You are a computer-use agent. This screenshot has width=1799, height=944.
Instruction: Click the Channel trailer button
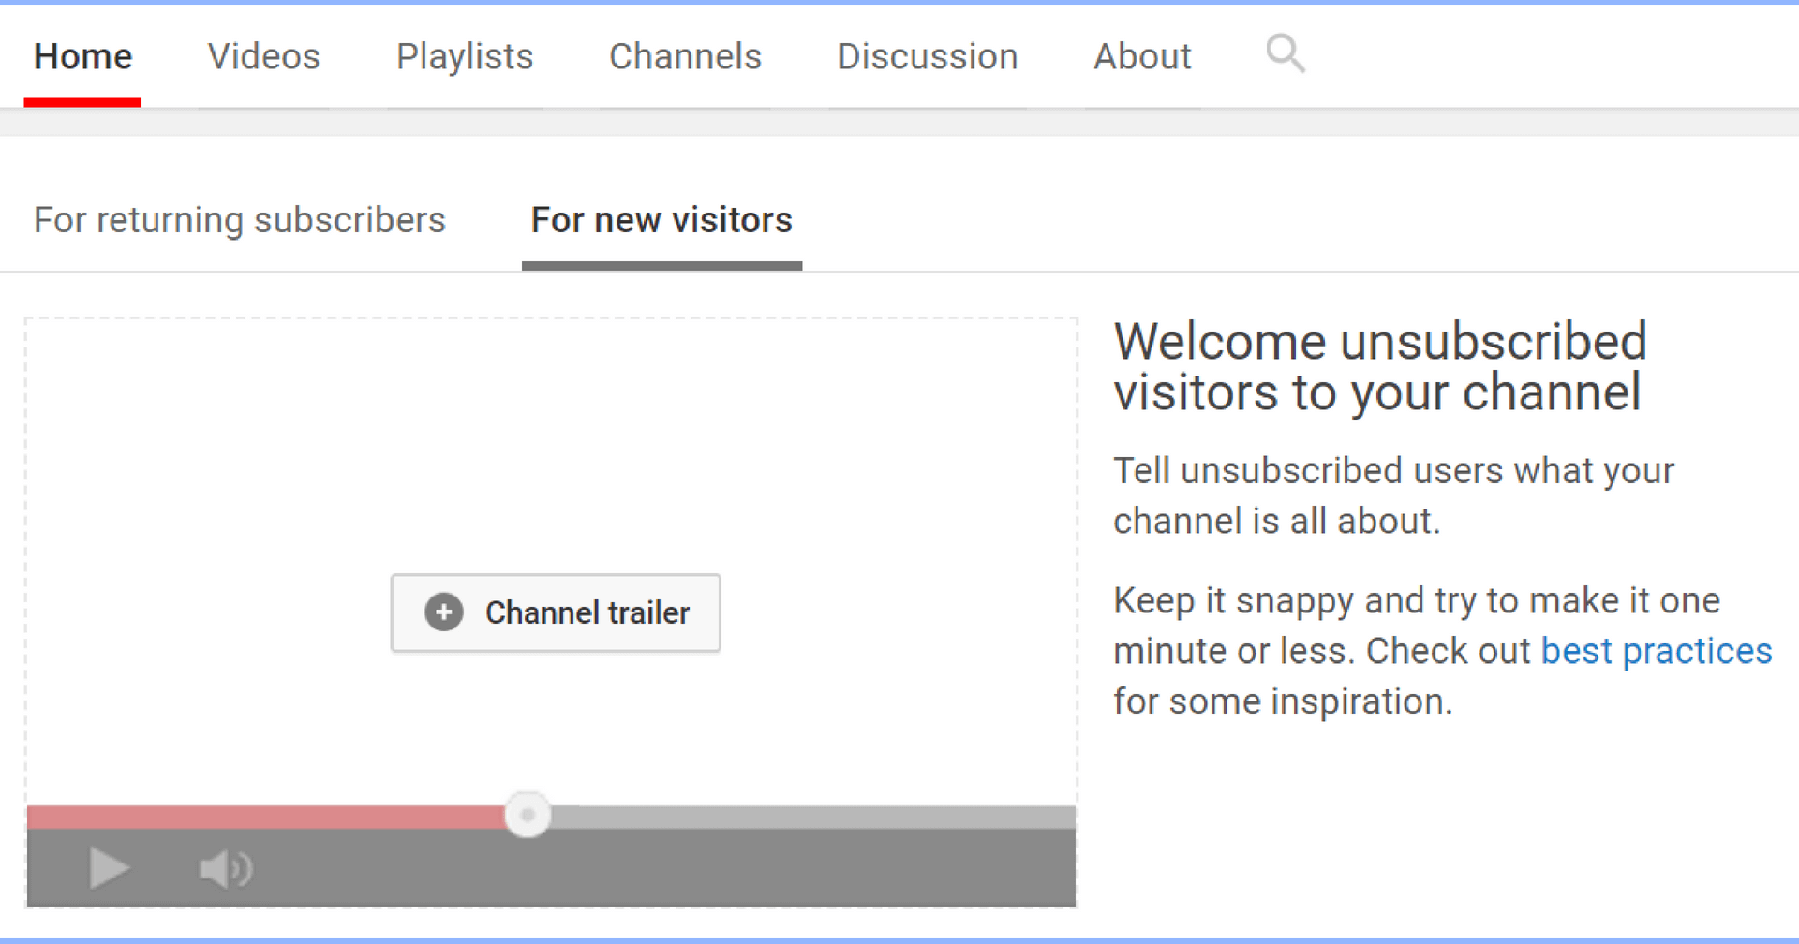(x=555, y=612)
